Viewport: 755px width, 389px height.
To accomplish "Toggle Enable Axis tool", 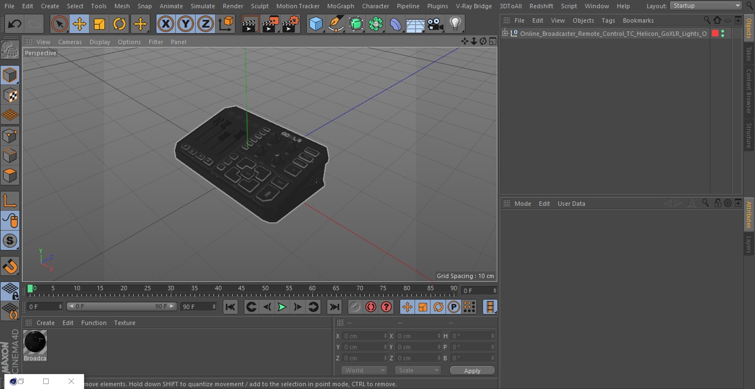I will click(x=10, y=201).
